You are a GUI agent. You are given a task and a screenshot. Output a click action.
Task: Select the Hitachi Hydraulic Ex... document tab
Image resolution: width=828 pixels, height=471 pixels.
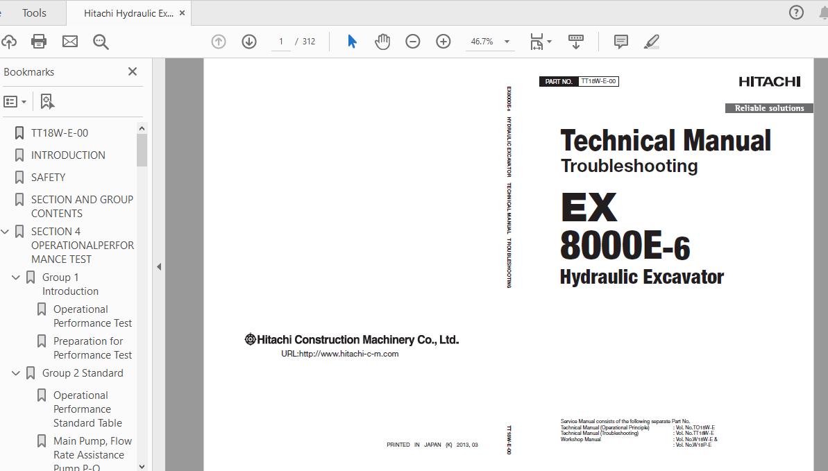tap(128, 13)
